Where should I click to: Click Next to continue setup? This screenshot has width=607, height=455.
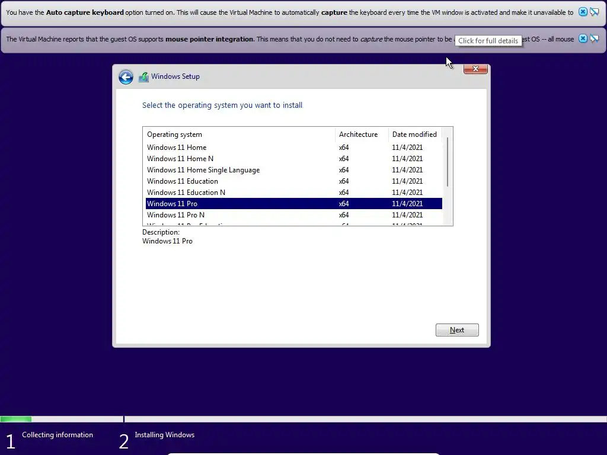pos(457,330)
